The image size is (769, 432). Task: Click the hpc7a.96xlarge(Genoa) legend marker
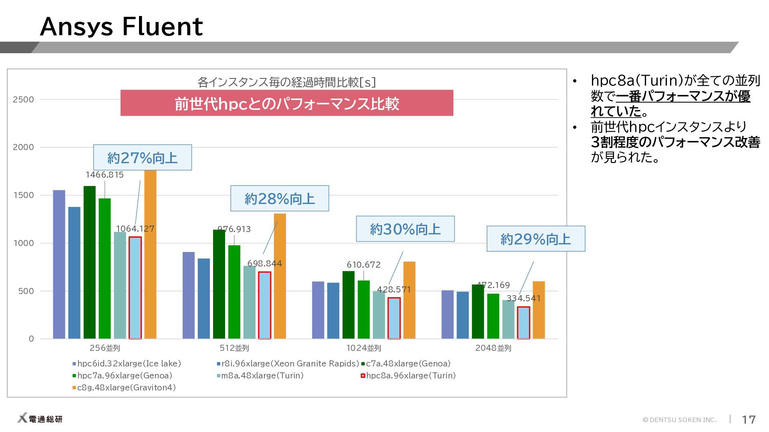pos(74,376)
